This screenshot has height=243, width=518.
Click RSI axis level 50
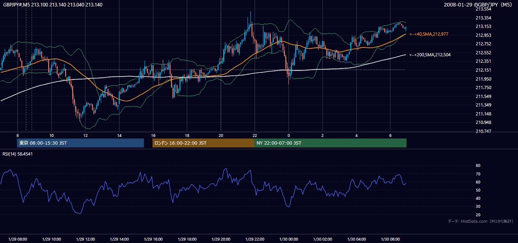click(x=478, y=190)
